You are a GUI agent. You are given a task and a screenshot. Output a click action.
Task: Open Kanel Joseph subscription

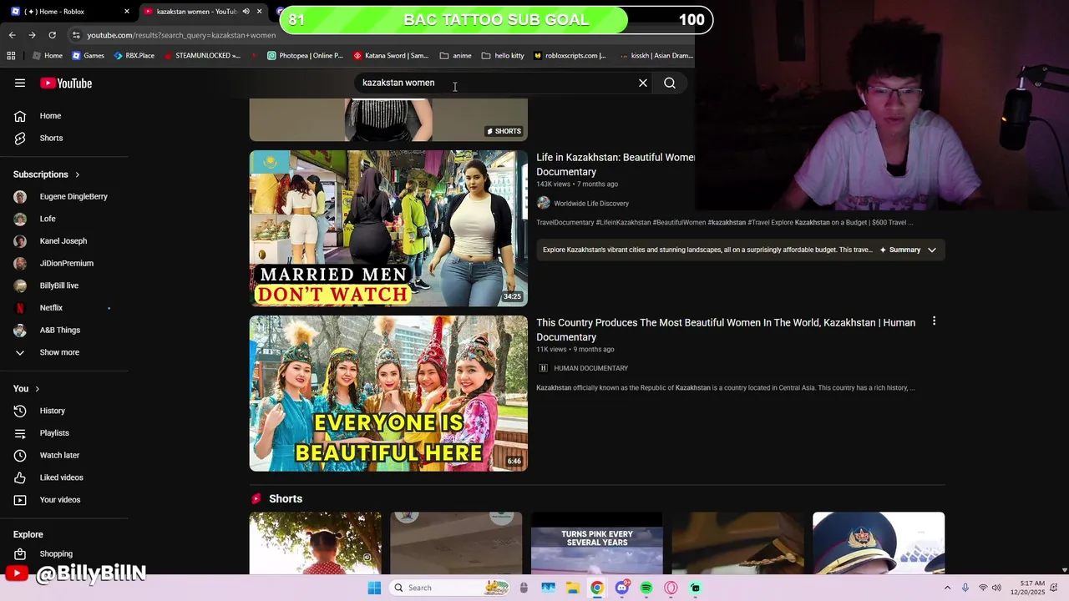[x=64, y=241]
